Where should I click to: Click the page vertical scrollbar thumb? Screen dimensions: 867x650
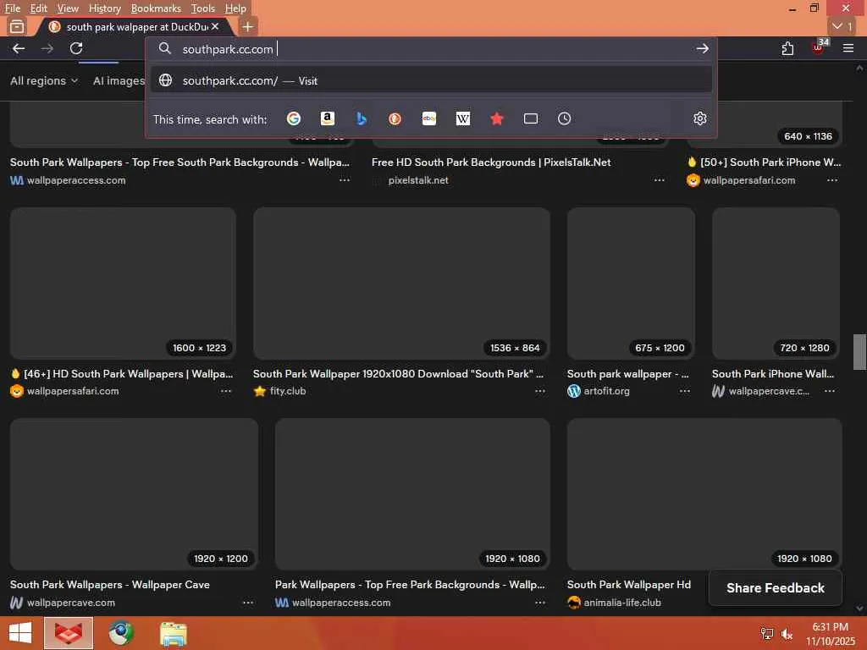point(859,351)
